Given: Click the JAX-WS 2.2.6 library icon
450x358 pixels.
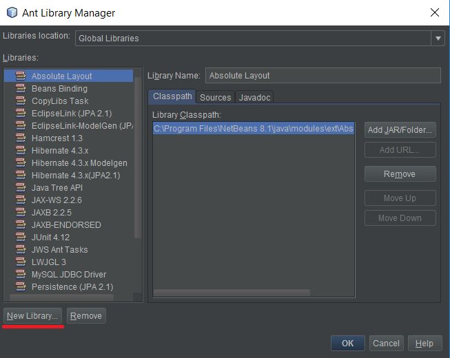Looking at the screenshot, I should point(21,200).
